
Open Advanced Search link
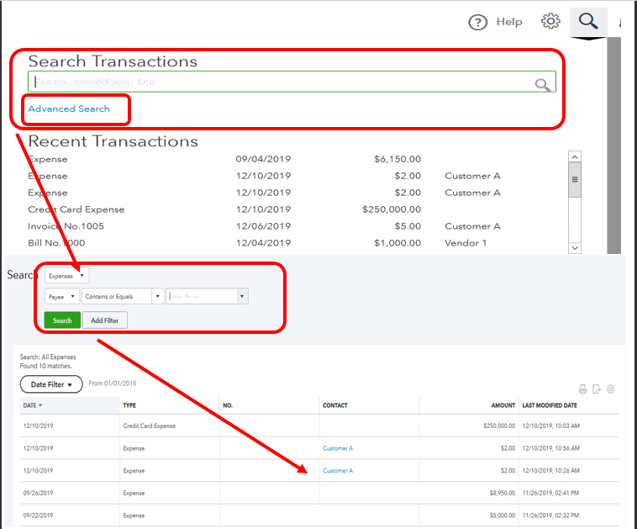pyautogui.click(x=69, y=108)
